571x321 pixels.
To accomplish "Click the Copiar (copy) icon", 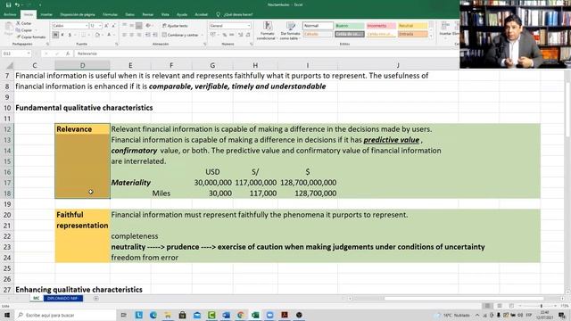I will click(x=18, y=30).
